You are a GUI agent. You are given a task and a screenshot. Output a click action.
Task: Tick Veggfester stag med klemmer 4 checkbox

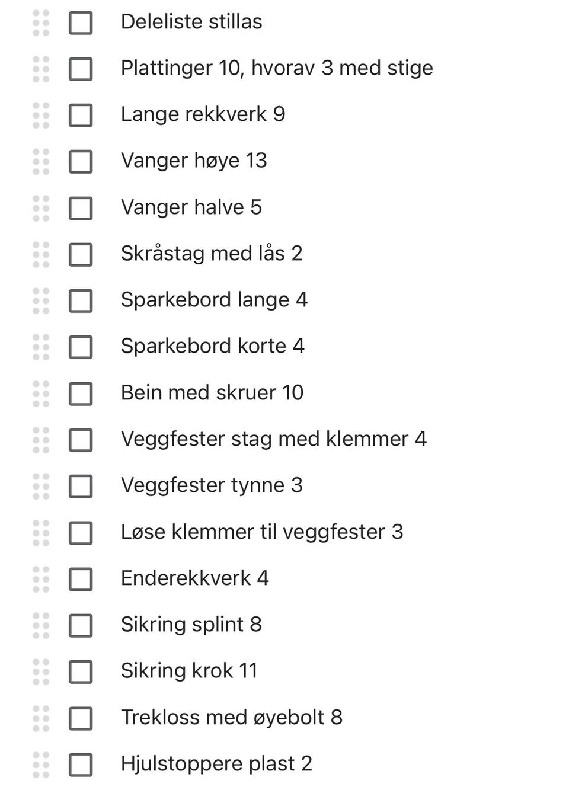(81, 440)
